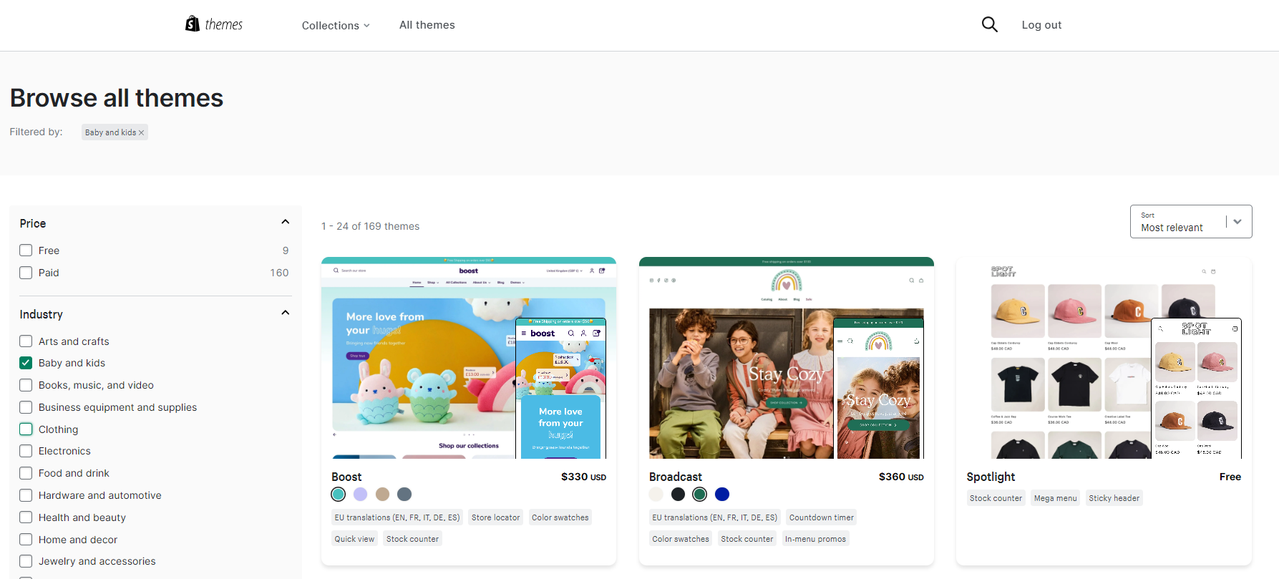1279x579 pixels.
Task: Go to All themes
Action: (x=427, y=25)
